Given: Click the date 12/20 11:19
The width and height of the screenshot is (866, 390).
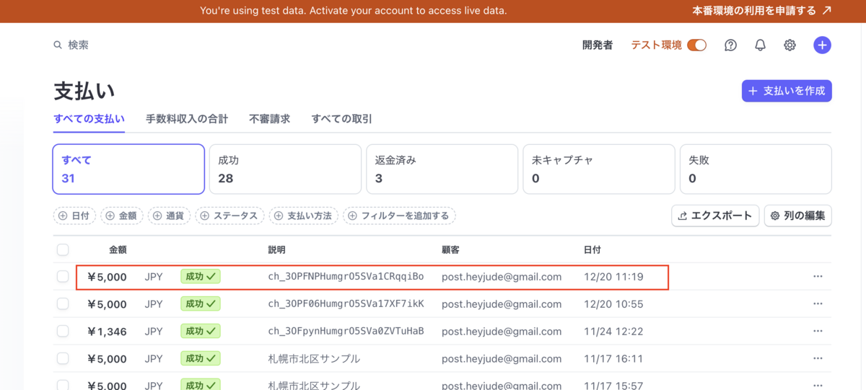Looking at the screenshot, I should coord(613,276).
